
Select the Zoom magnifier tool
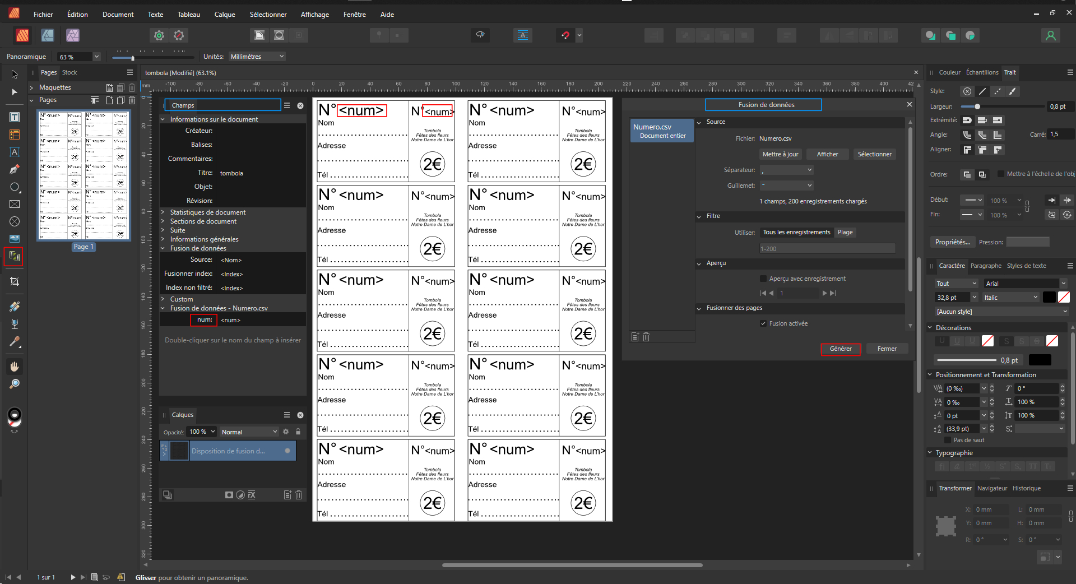(15, 384)
